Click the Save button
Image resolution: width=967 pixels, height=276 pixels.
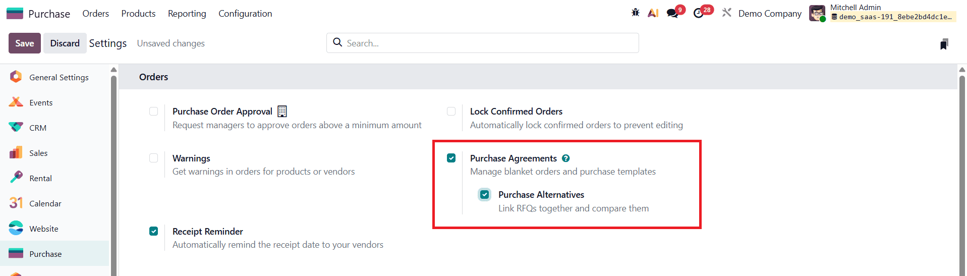[24, 43]
